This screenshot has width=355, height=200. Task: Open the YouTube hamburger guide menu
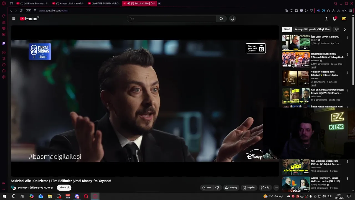[x=14, y=19]
